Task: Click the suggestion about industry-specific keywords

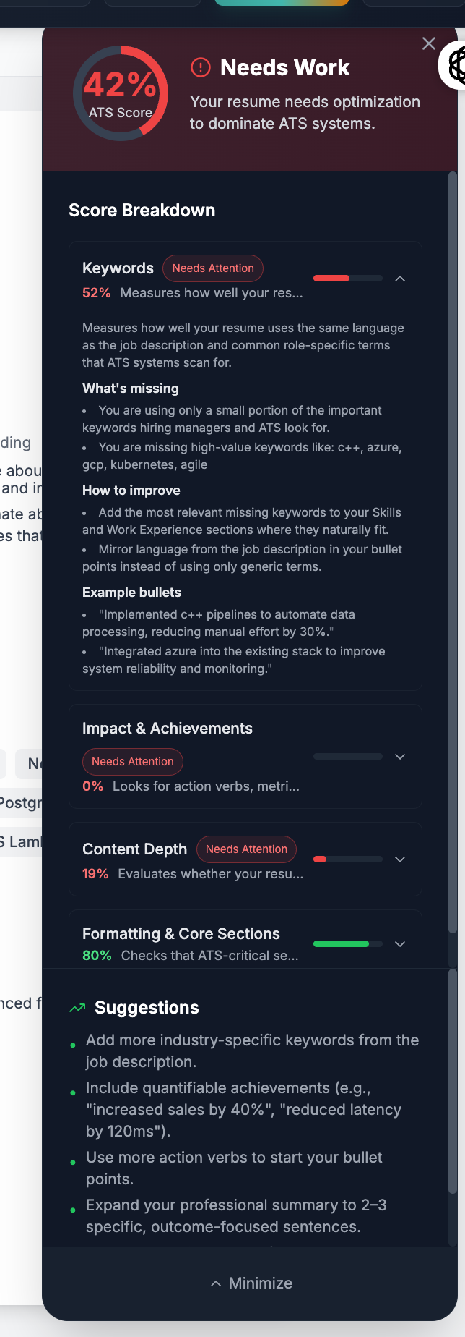Action: pyautogui.click(x=251, y=1050)
